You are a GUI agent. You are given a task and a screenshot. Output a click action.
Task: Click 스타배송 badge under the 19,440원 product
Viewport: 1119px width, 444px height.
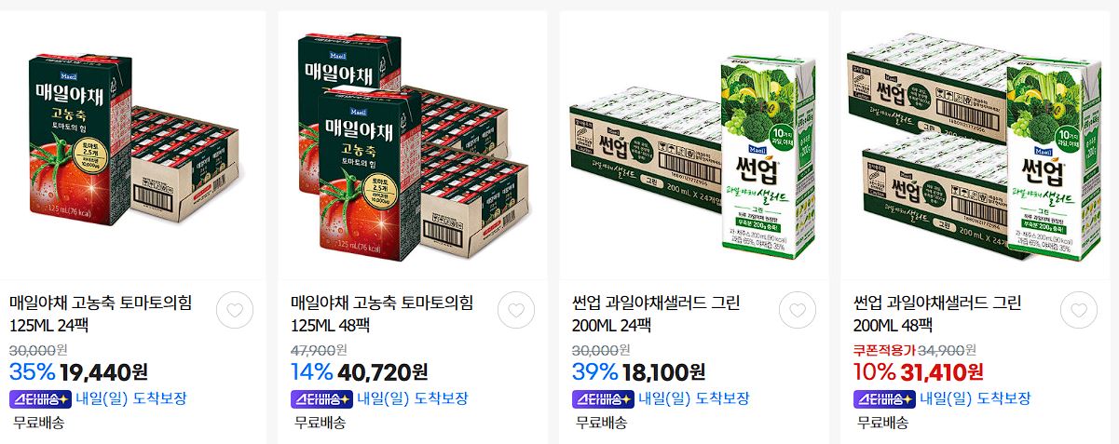[x=41, y=398]
